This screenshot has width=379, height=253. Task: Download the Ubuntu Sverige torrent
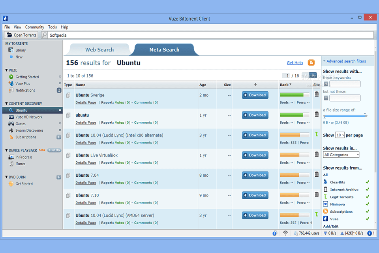coord(255,95)
